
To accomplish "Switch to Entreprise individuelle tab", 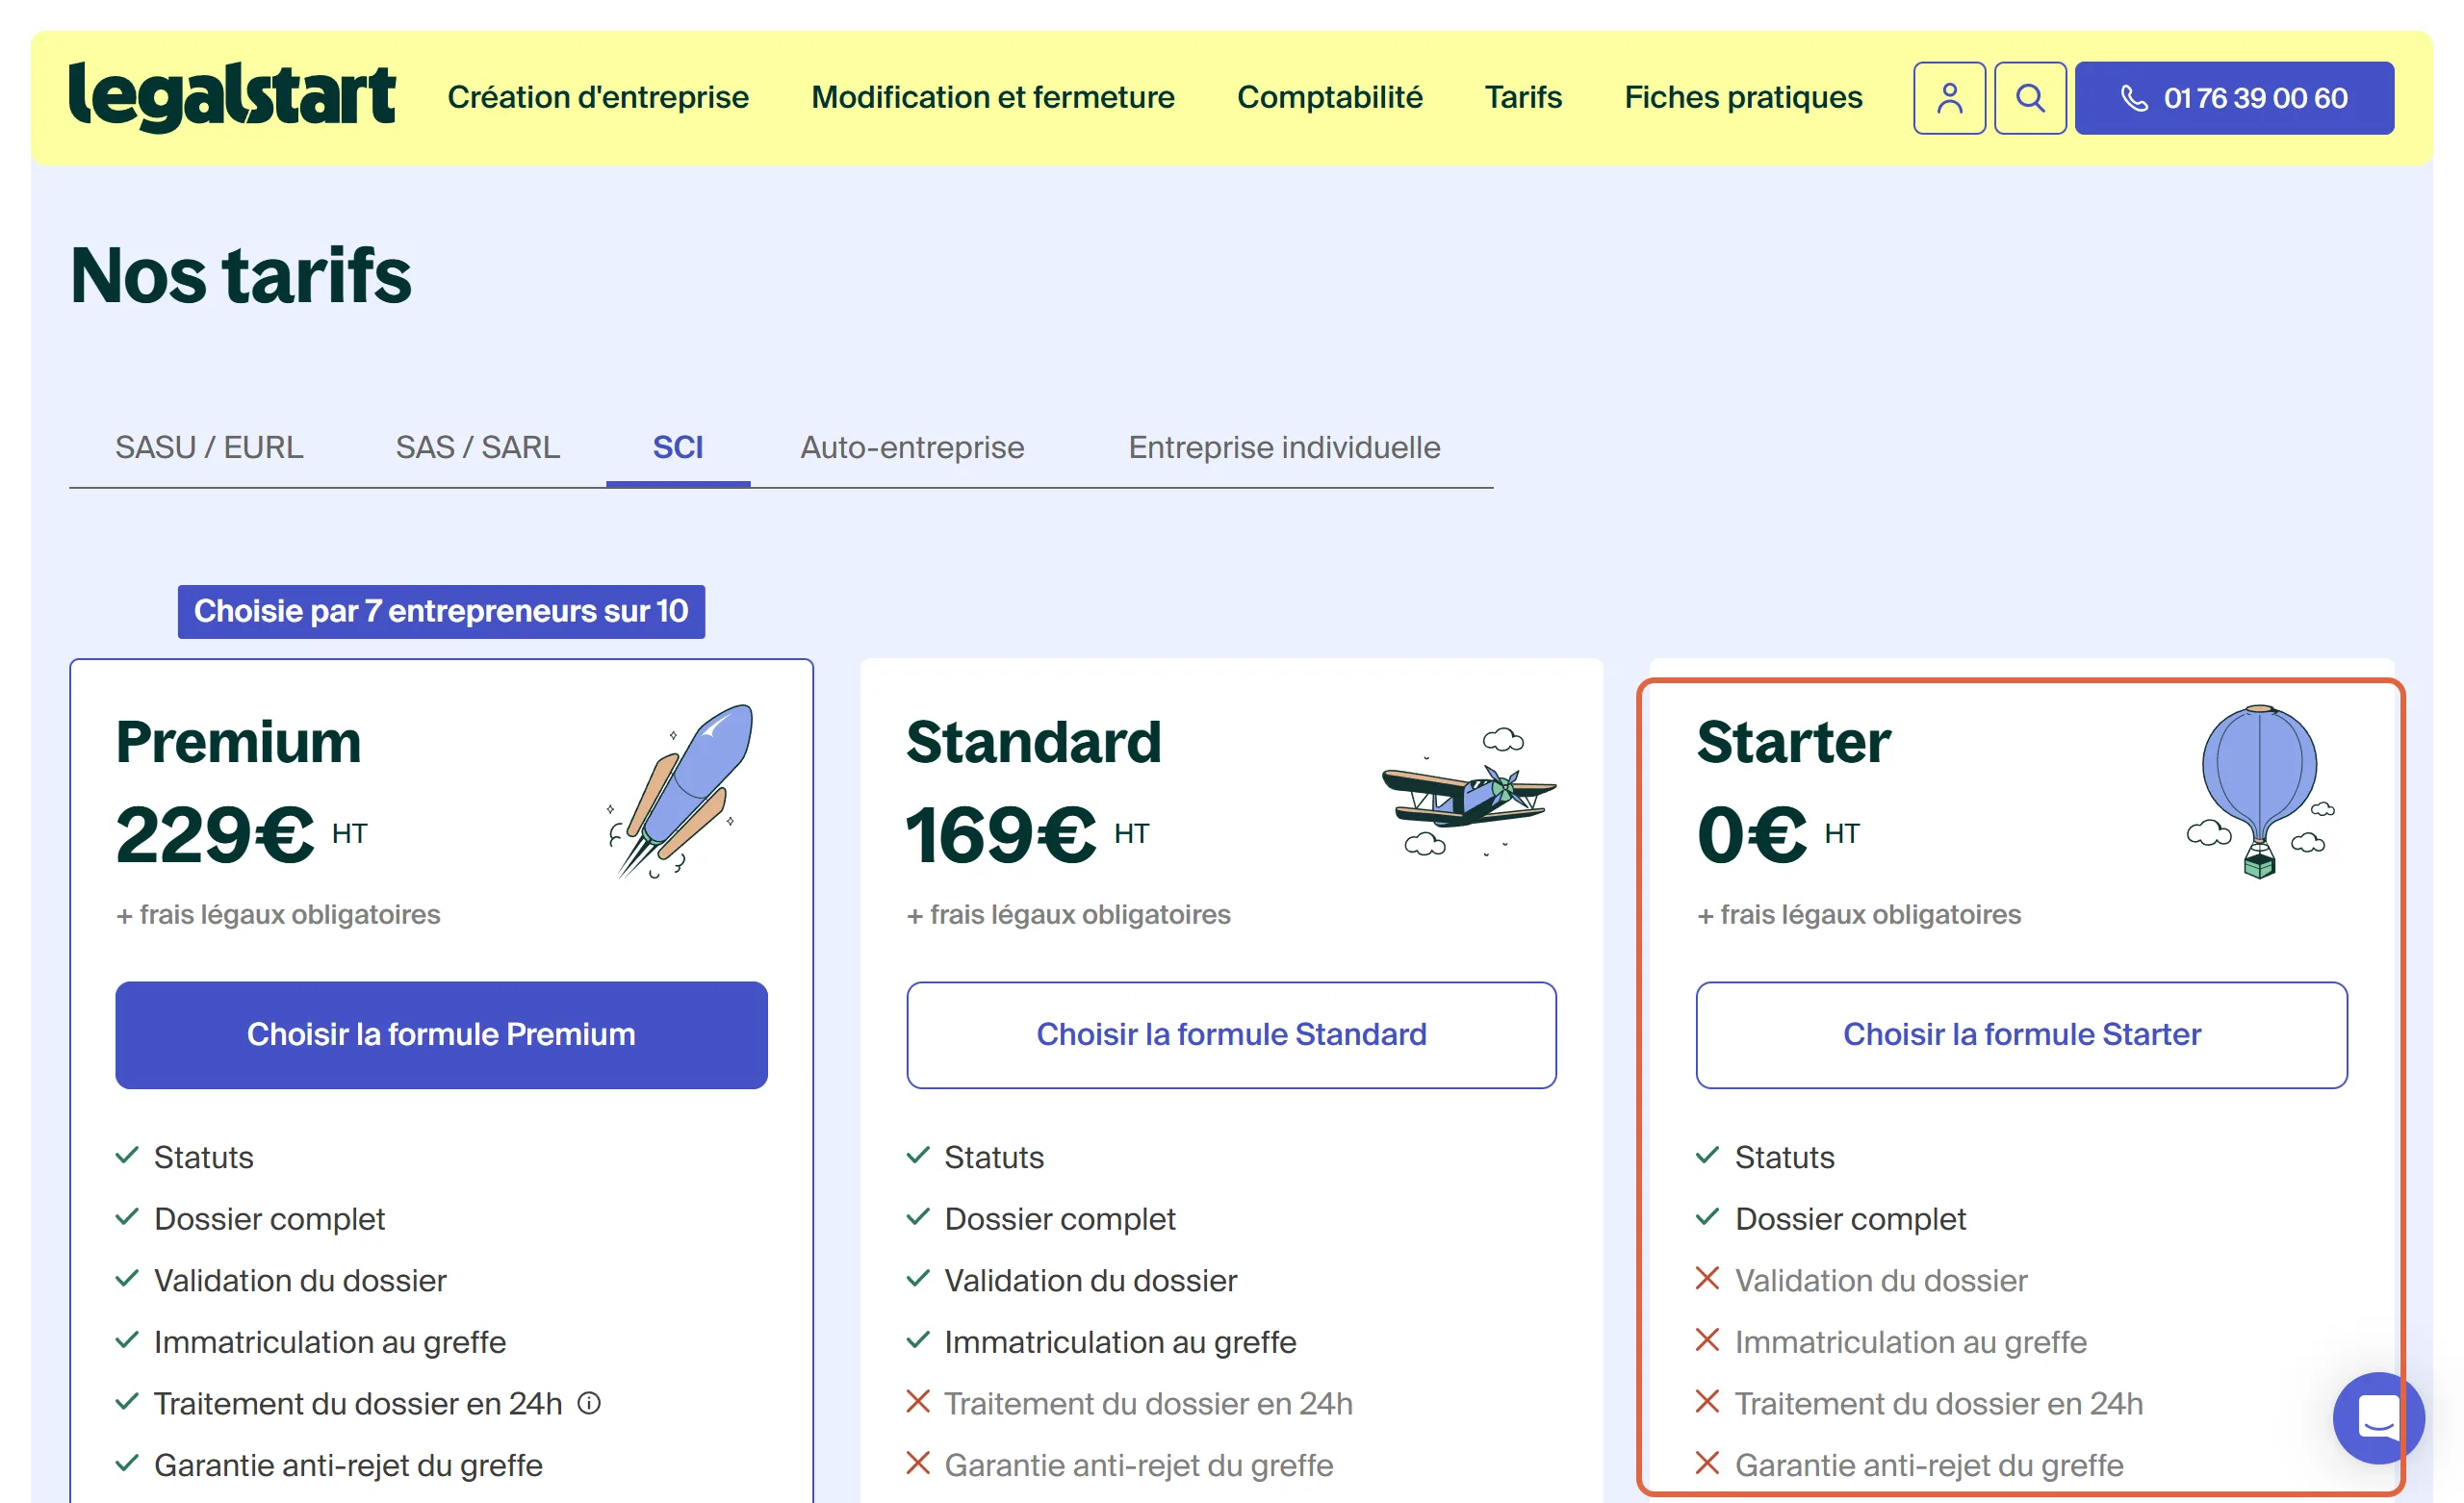I will pos(1284,447).
